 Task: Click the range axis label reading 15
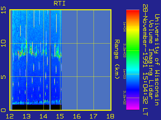[3, 10]
